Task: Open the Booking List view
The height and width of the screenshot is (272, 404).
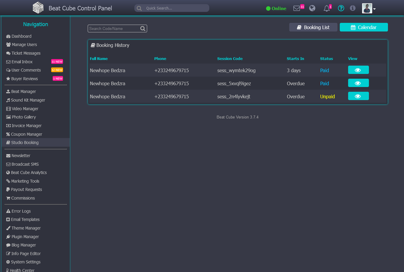Action: coord(313,27)
